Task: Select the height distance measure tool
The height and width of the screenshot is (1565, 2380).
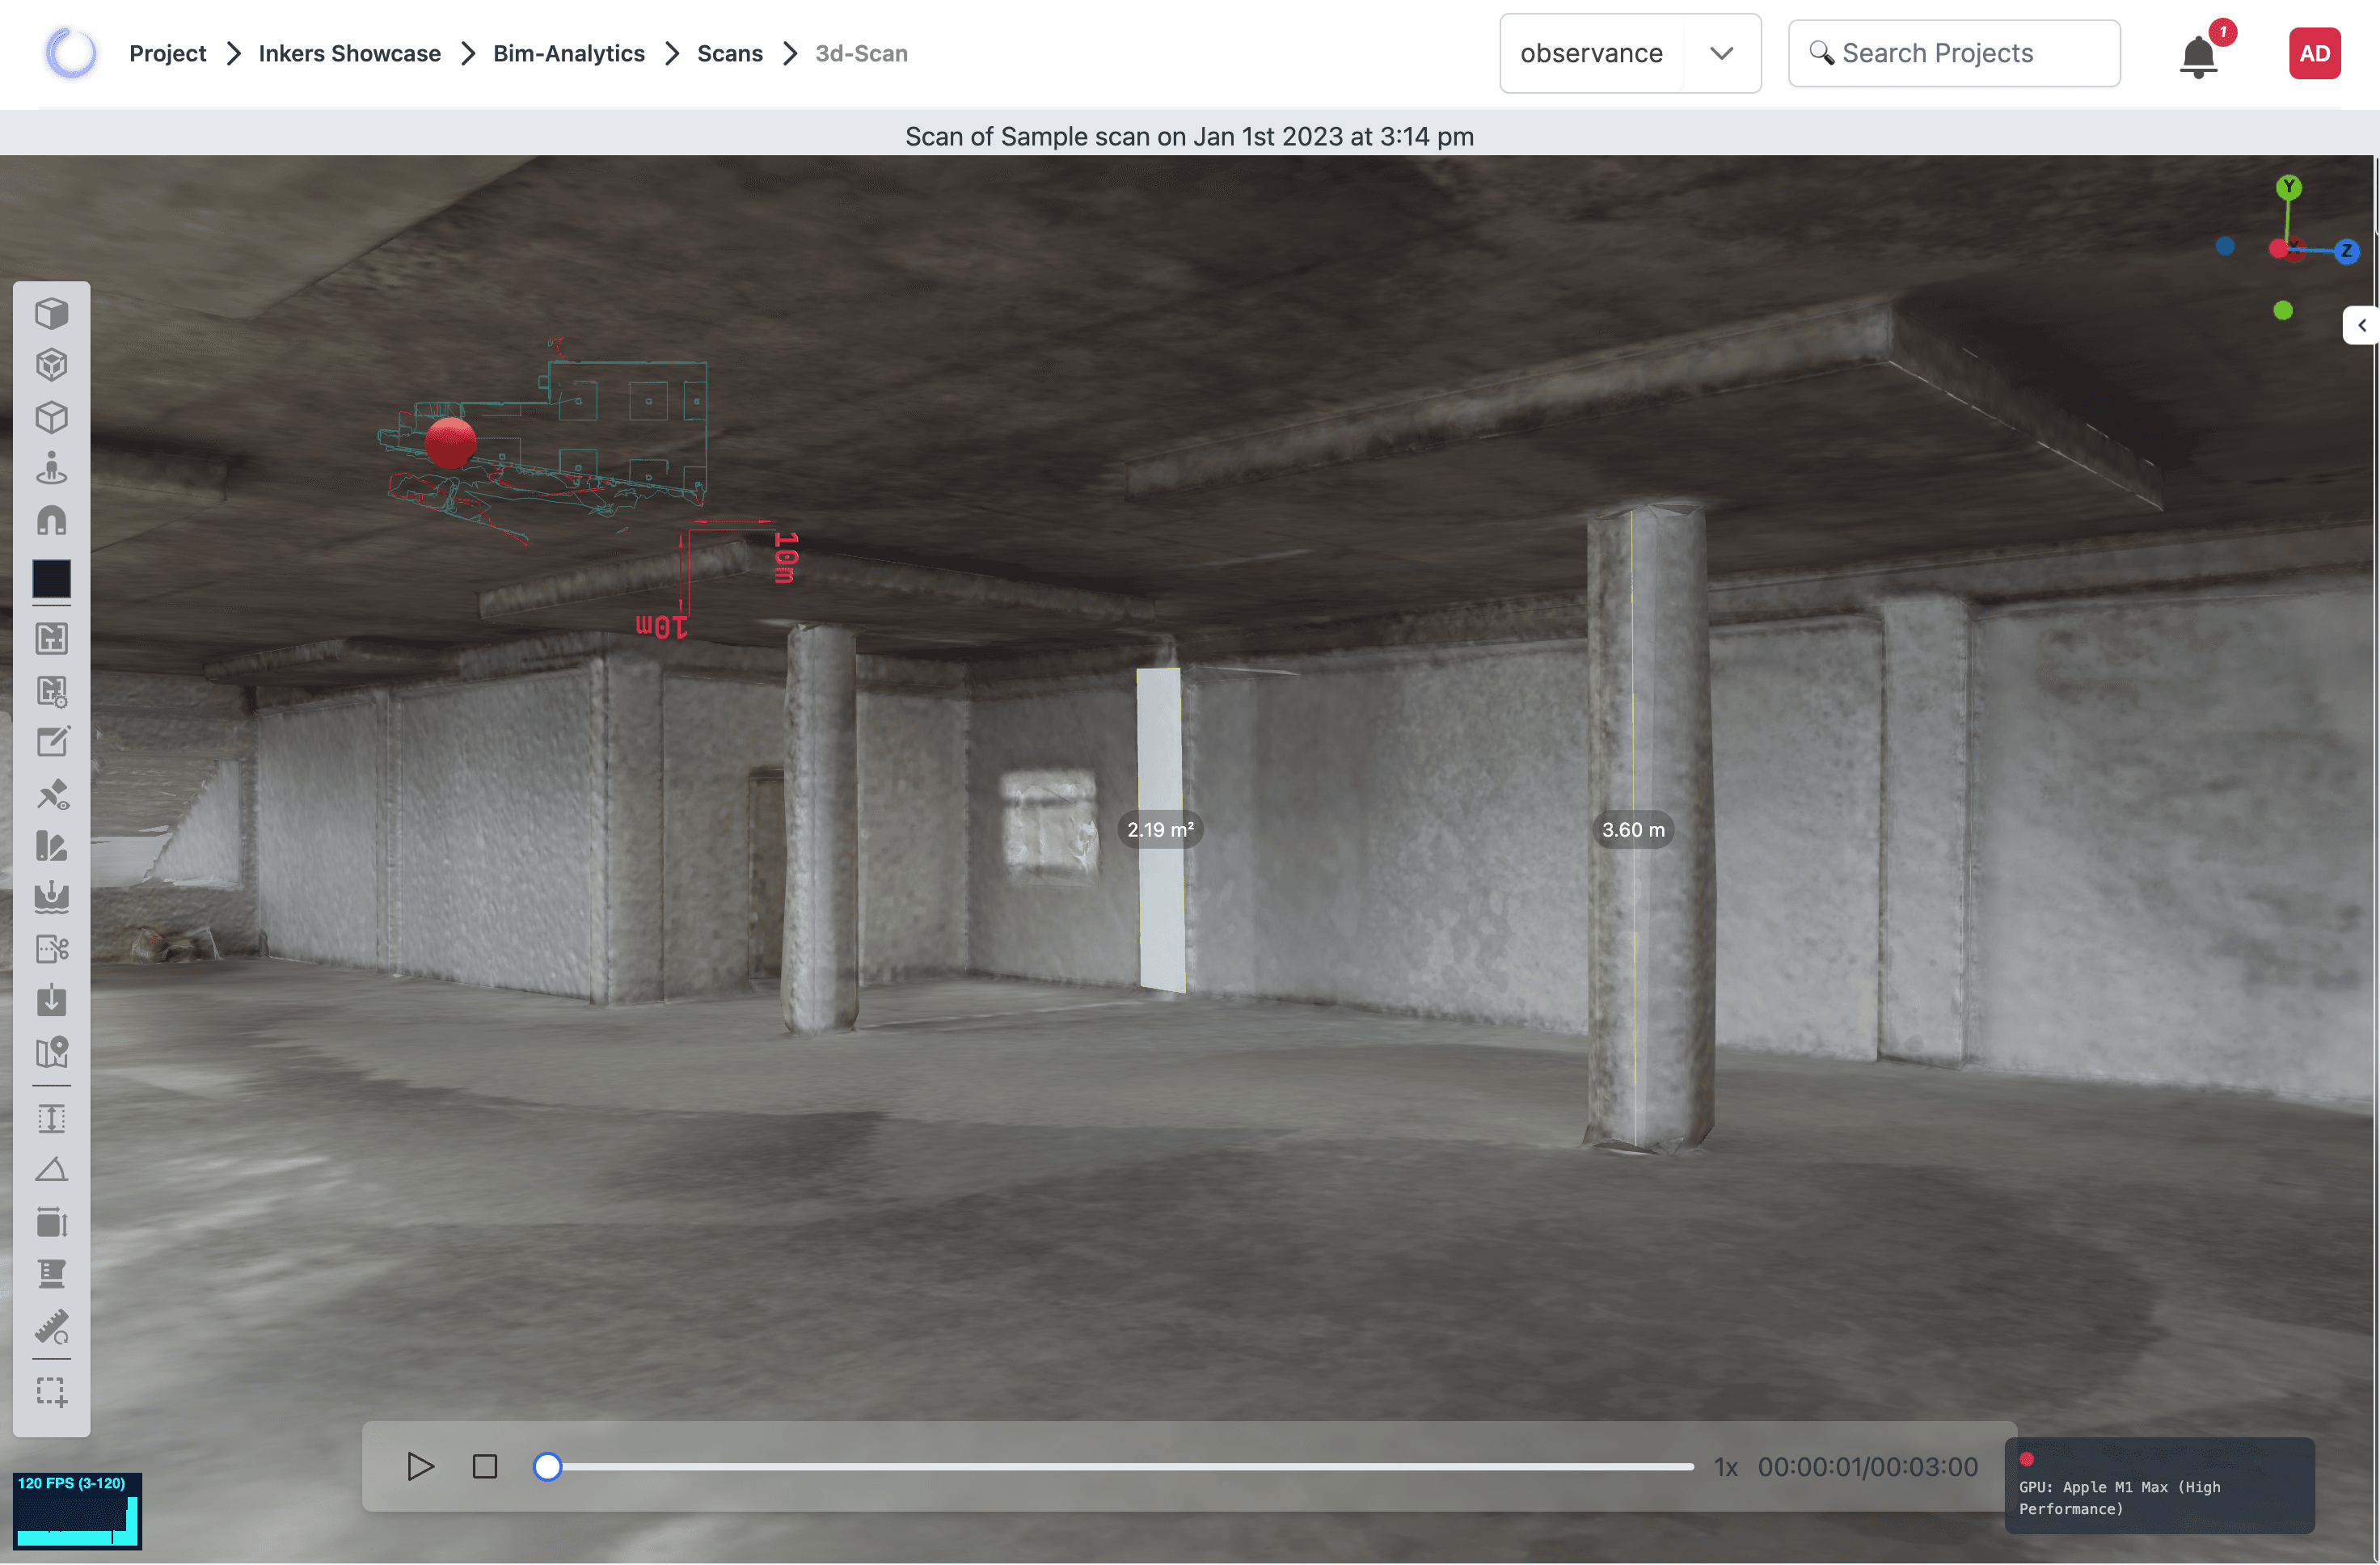Action: tap(51, 1119)
